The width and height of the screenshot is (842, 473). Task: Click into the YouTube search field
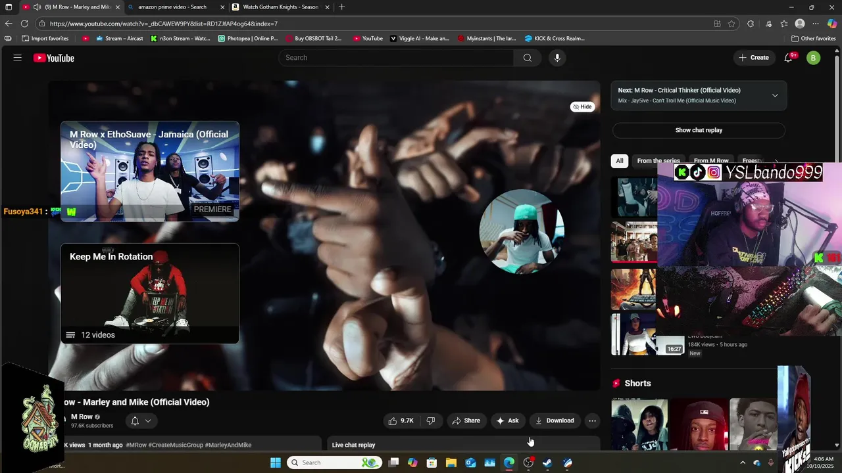(x=397, y=58)
